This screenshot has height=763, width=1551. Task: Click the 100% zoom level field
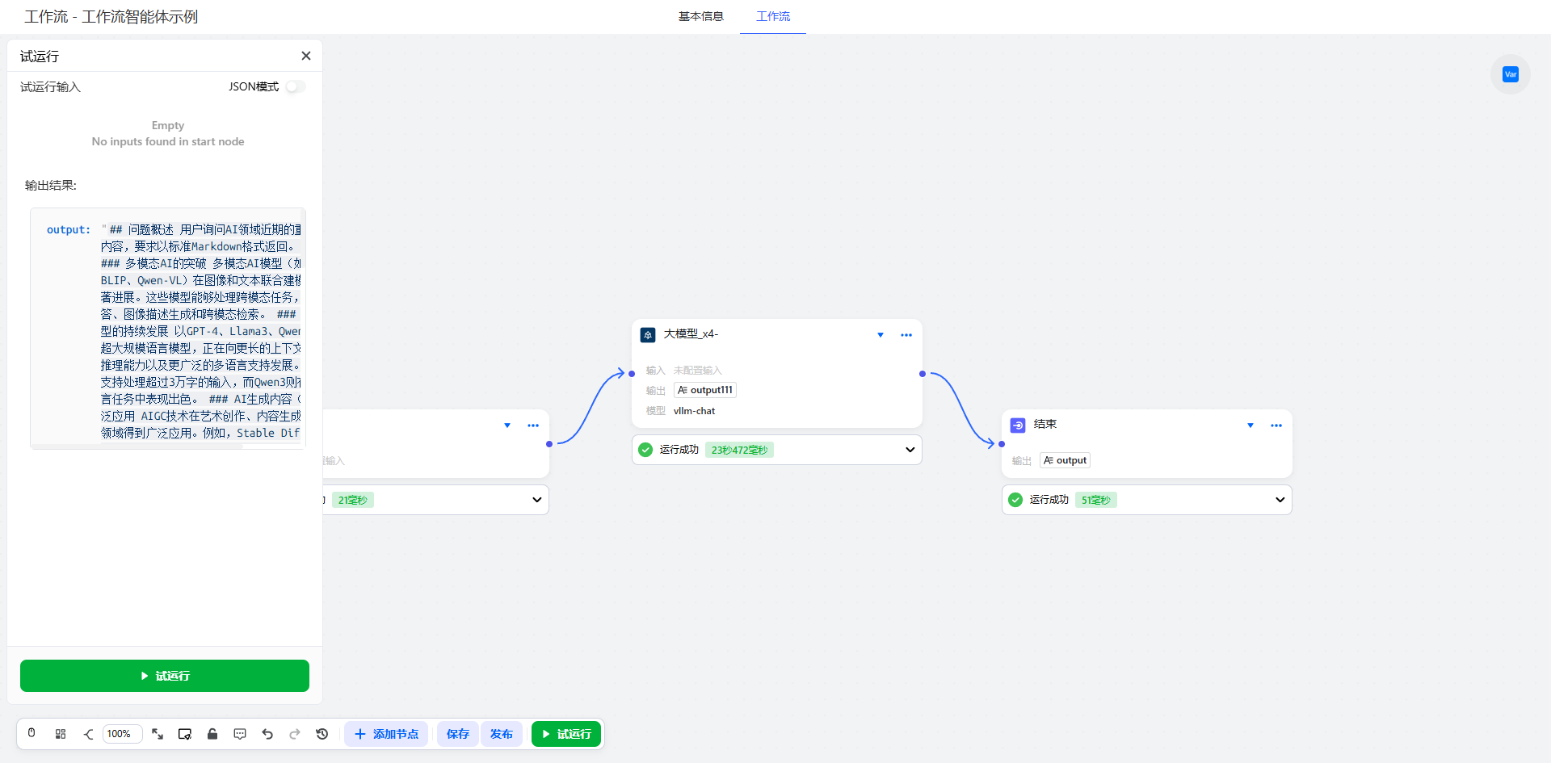coord(121,734)
